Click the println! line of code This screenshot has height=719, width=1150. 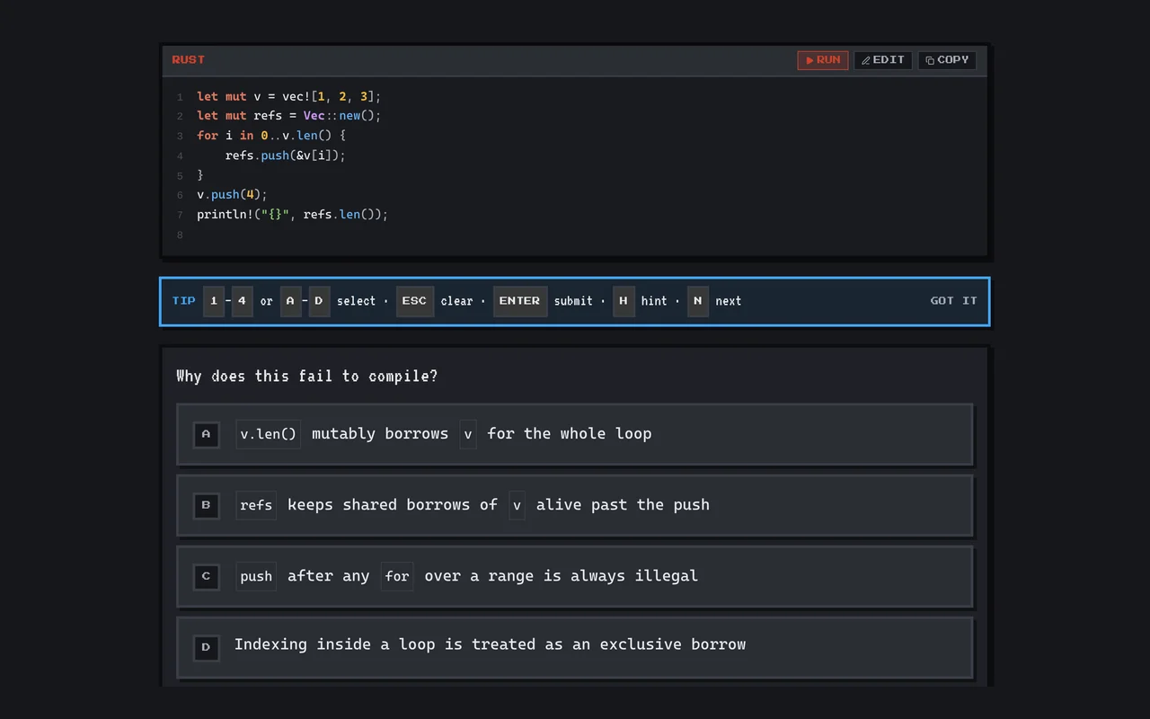pos(293,215)
